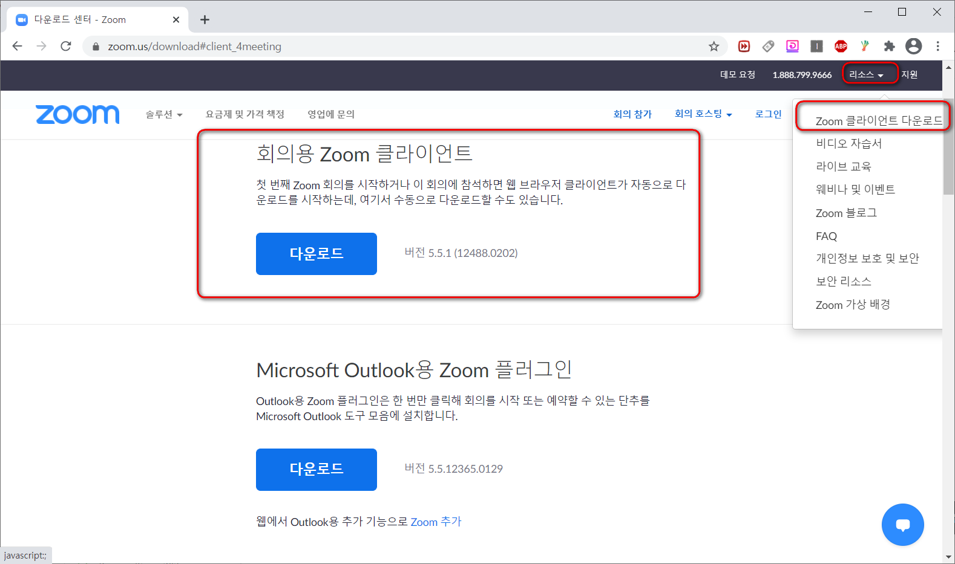
Task: Expand the 회의 호스팅 dropdown
Action: pos(703,114)
